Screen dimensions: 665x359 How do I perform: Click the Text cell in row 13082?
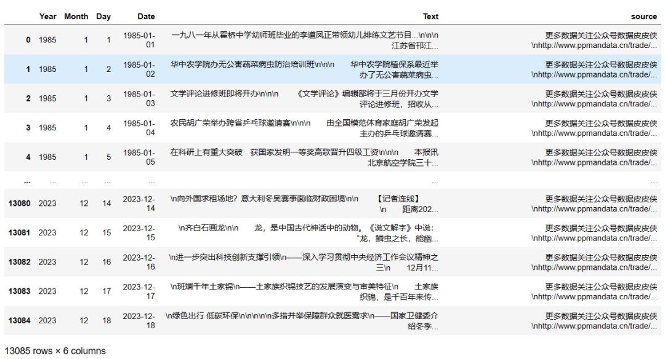[x=304, y=262]
